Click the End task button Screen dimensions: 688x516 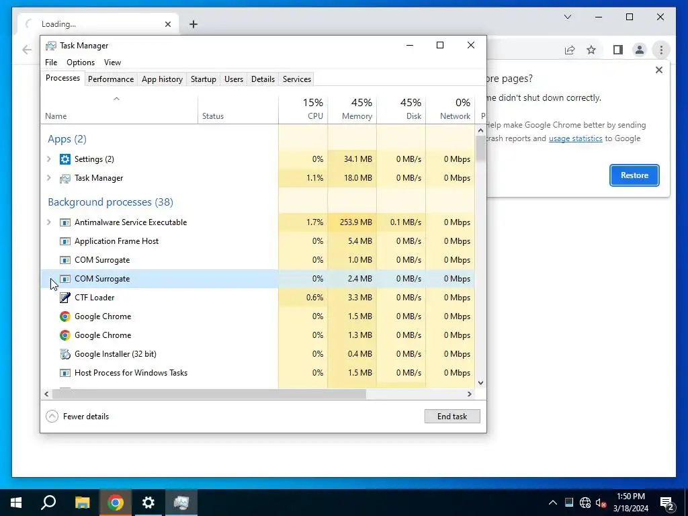pos(452,417)
